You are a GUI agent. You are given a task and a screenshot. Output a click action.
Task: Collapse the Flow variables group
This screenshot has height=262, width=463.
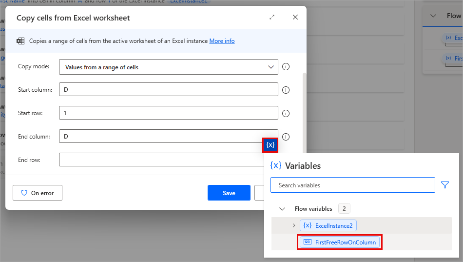point(282,209)
